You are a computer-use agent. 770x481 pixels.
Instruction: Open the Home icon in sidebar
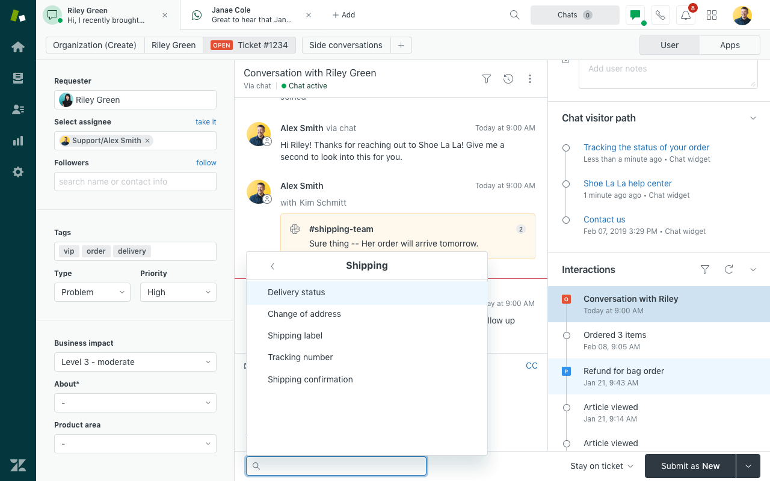point(18,47)
